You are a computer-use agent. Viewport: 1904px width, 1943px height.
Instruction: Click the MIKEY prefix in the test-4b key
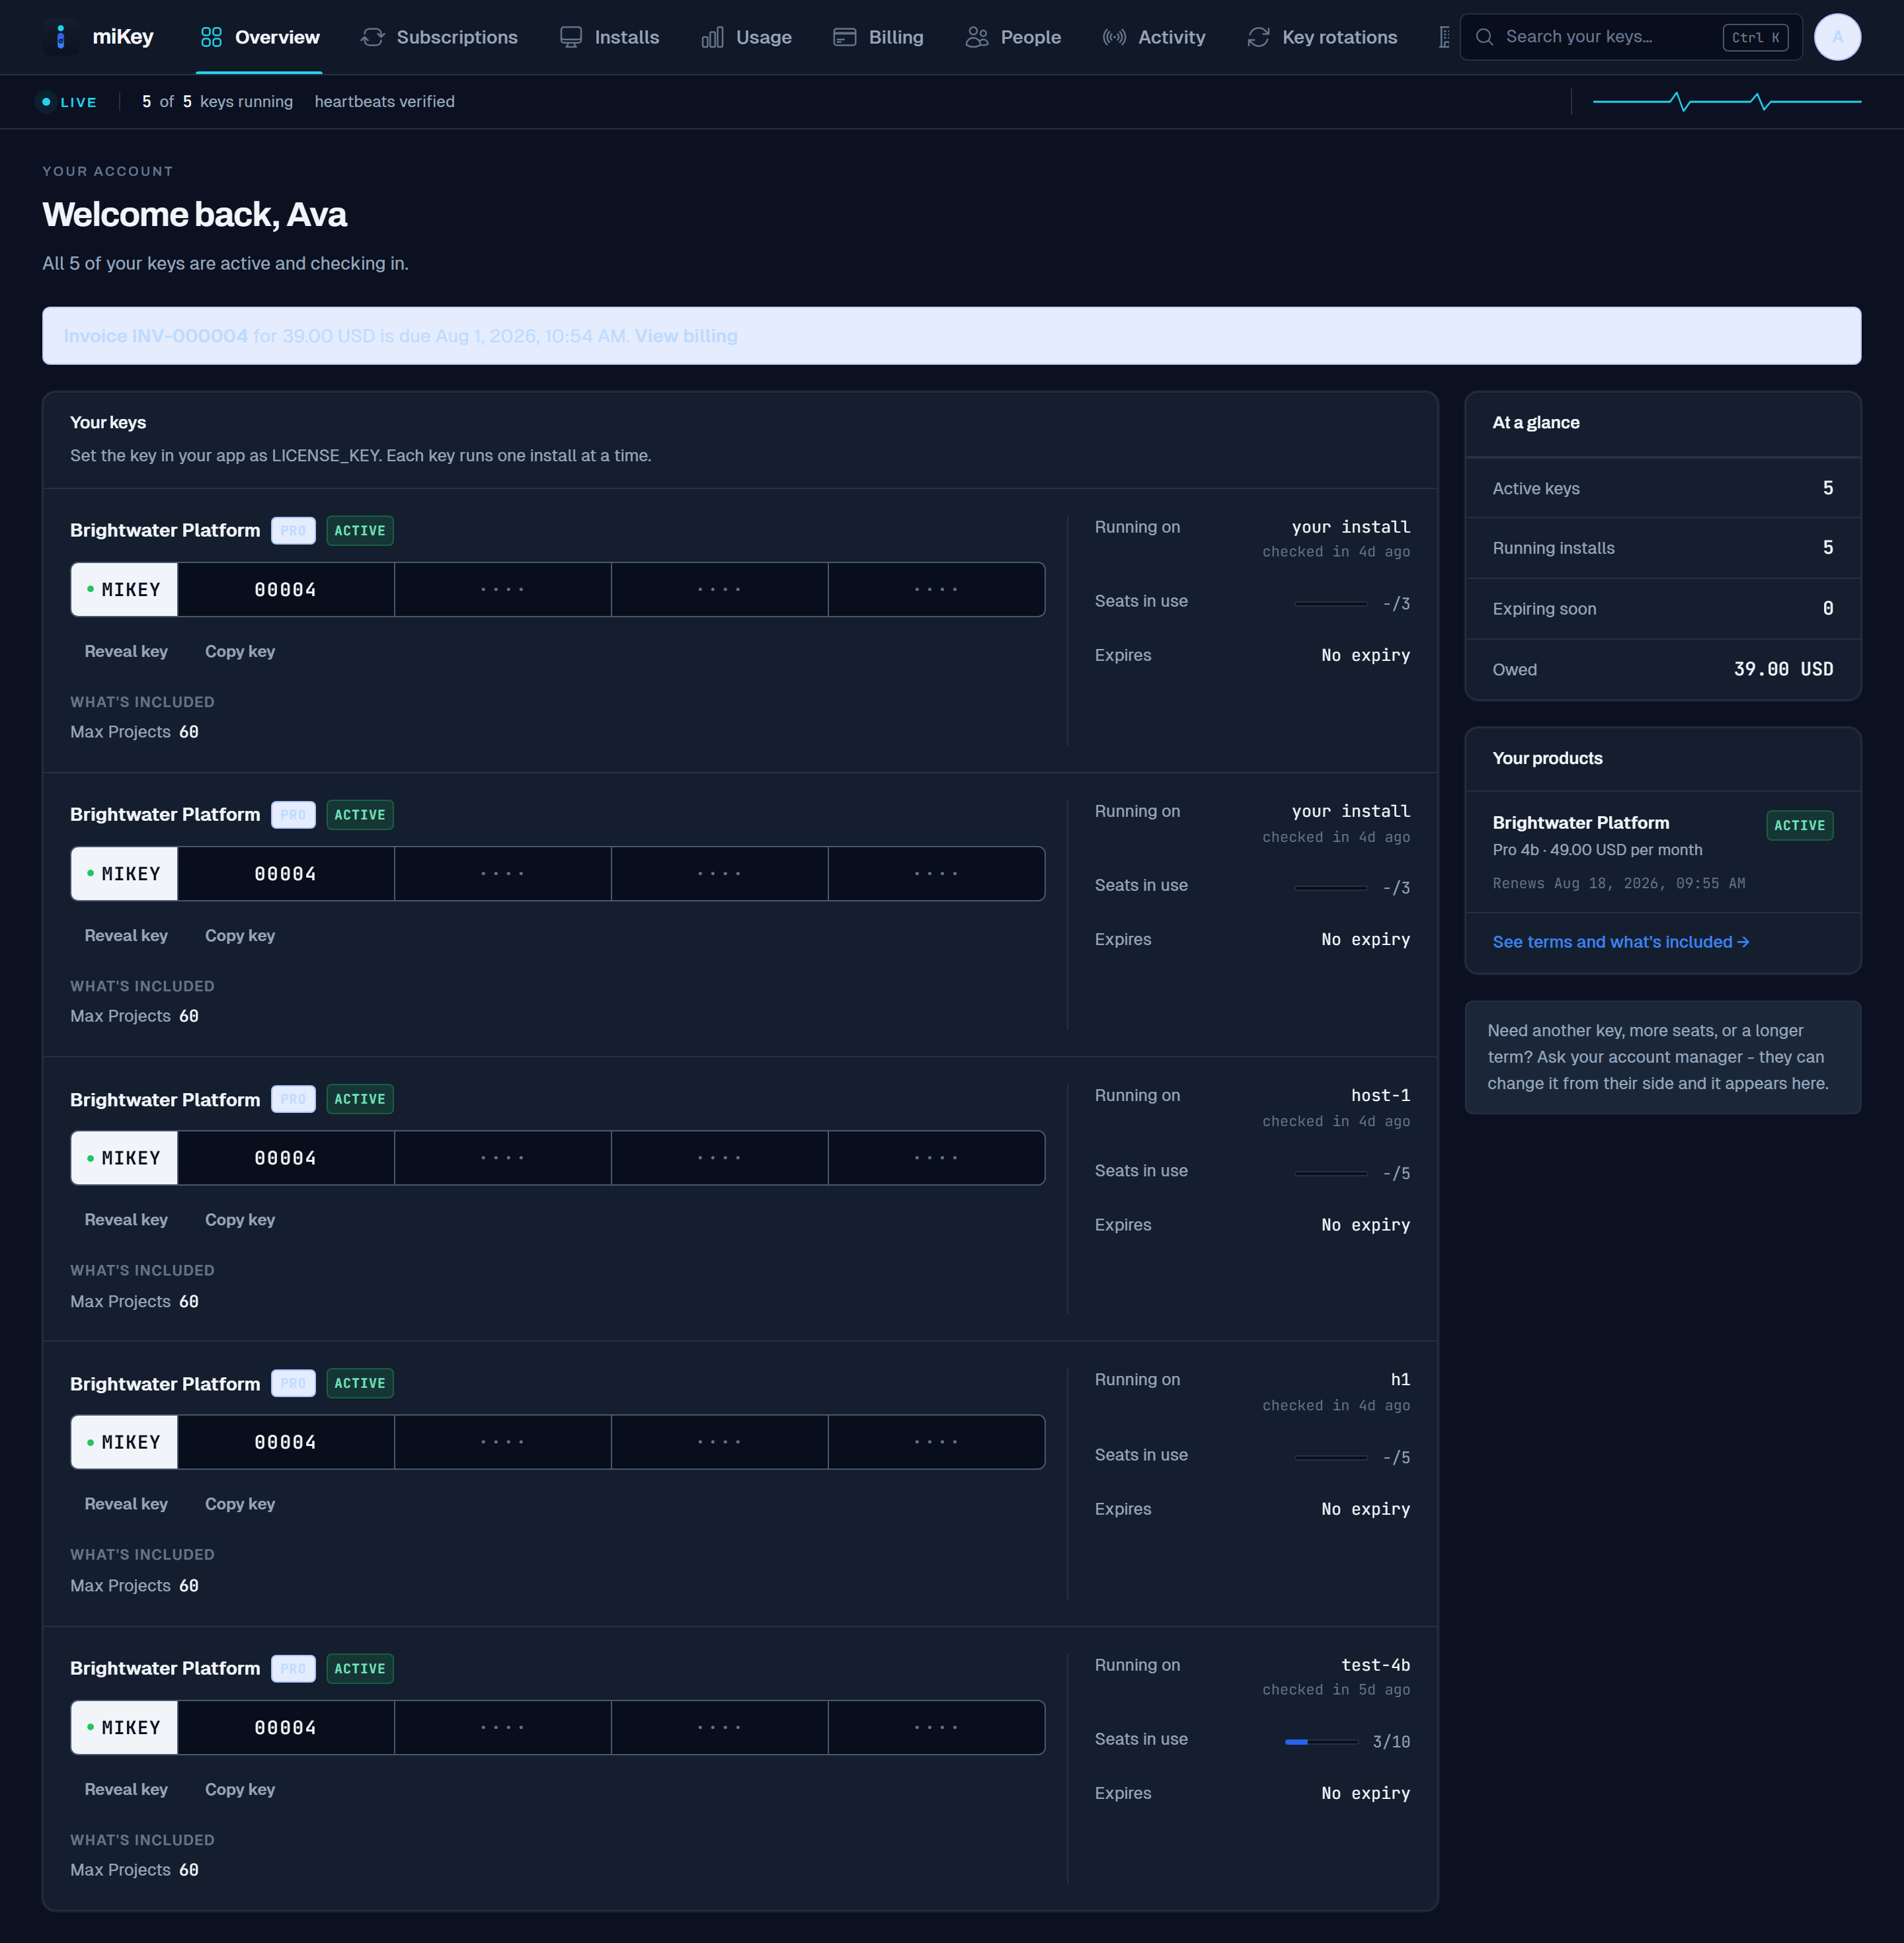tap(124, 1727)
